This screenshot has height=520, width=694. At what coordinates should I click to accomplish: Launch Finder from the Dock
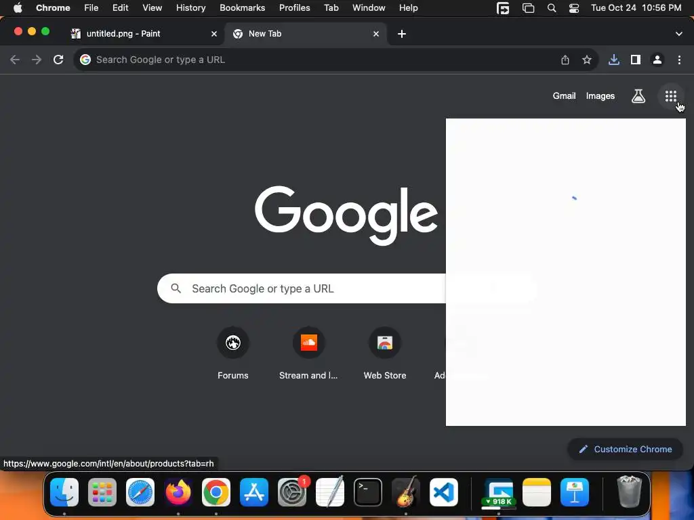click(x=64, y=492)
